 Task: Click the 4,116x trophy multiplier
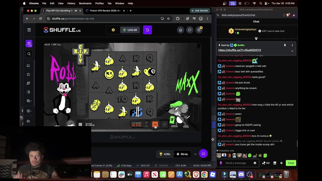165,154
